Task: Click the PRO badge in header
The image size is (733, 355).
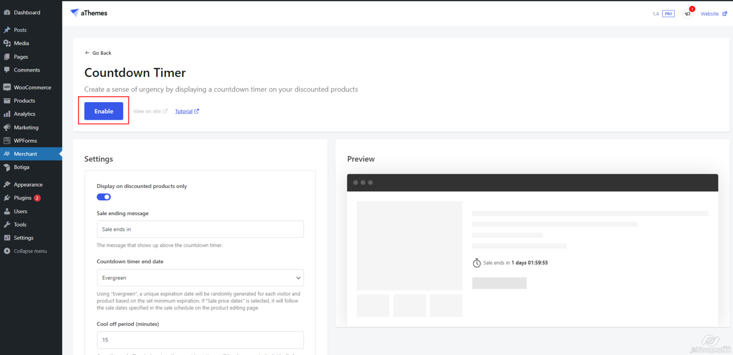Action: click(x=669, y=14)
